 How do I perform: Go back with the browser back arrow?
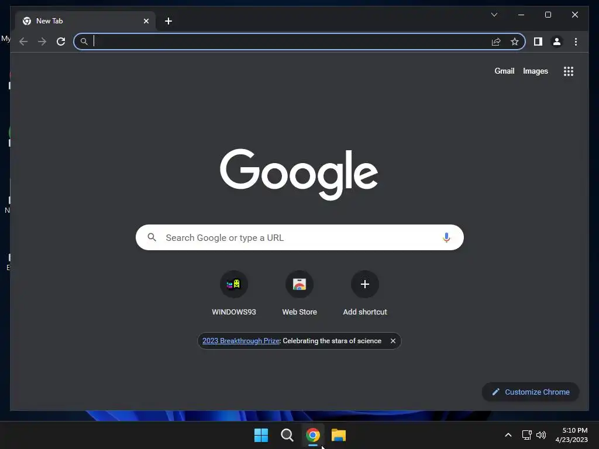point(23,42)
